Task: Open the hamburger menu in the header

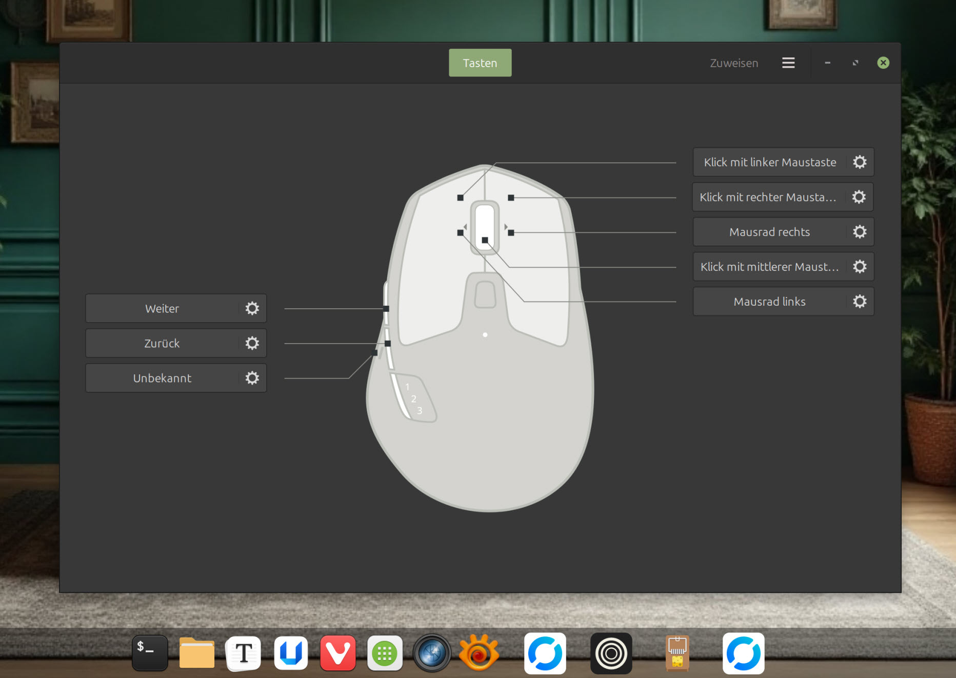Action: (788, 63)
